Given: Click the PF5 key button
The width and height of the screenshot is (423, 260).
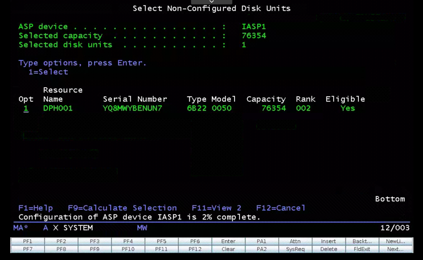Looking at the screenshot, I should coord(162,241).
